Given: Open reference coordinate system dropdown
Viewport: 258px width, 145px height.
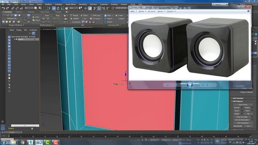Looking at the screenshot, I should 73,8.
